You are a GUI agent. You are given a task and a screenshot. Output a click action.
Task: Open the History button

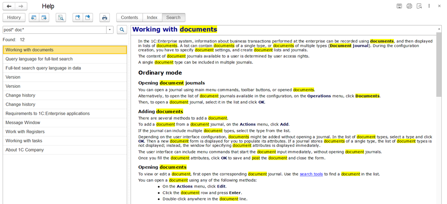(14, 18)
